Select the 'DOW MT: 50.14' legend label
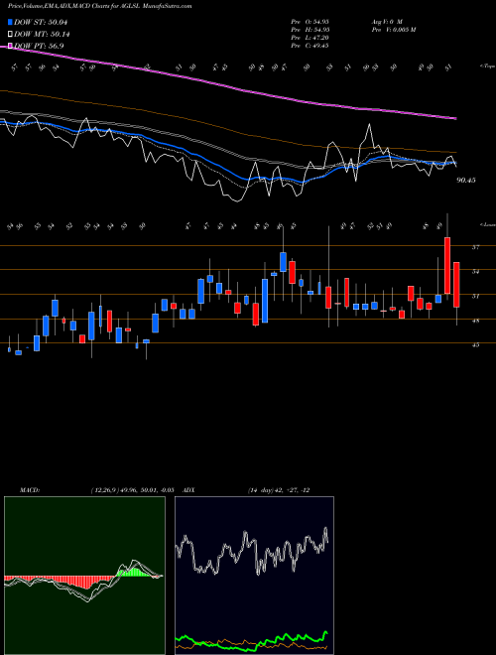 [42, 35]
